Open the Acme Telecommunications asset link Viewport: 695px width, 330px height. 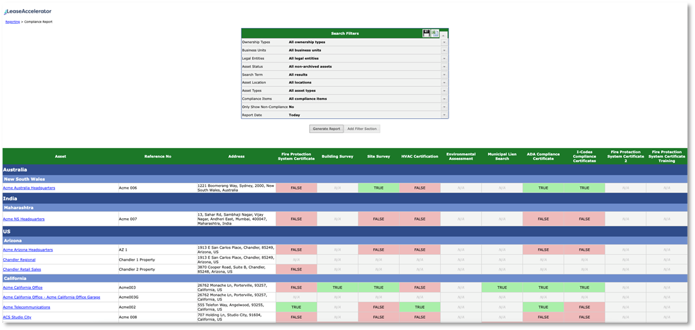pos(27,307)
